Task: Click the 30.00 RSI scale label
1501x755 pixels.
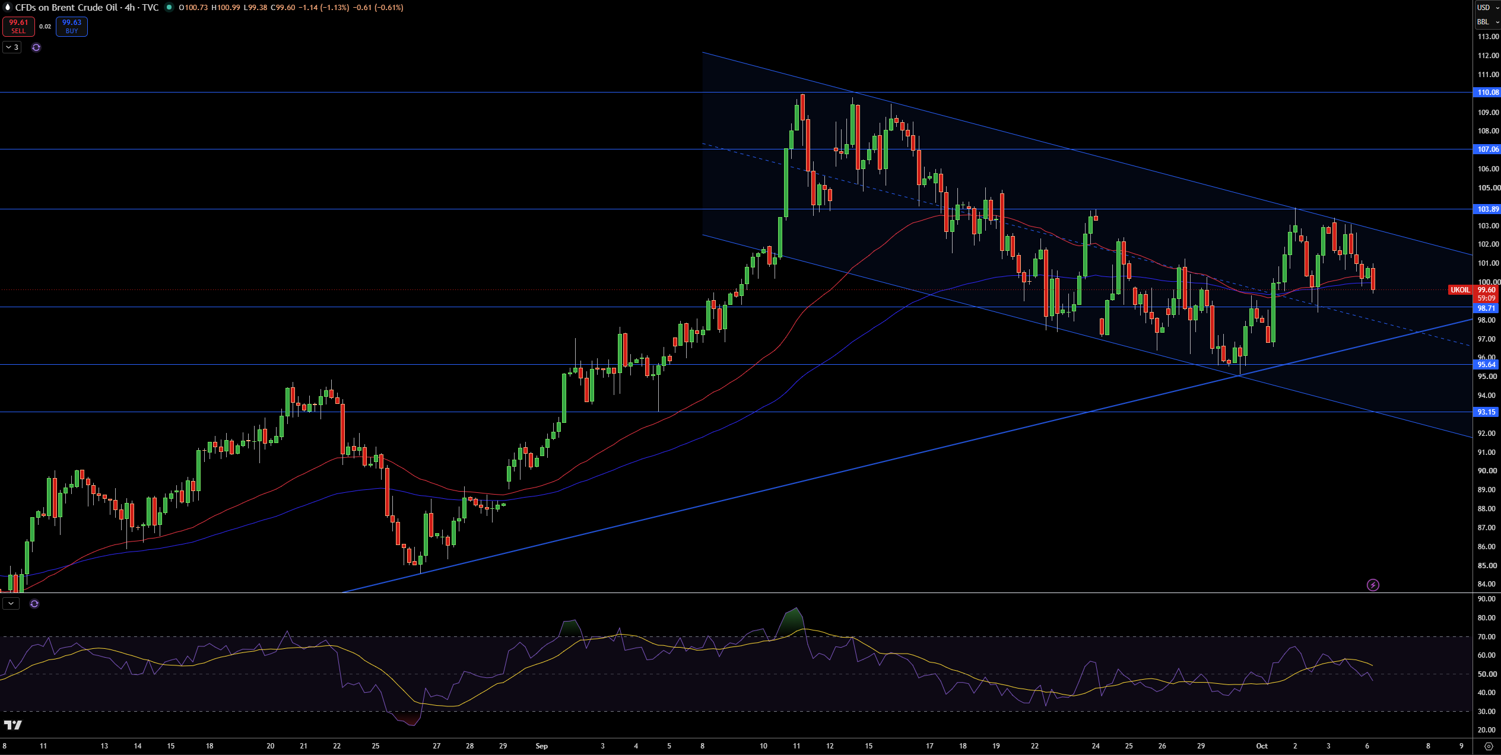Action: pos(1486,712)
